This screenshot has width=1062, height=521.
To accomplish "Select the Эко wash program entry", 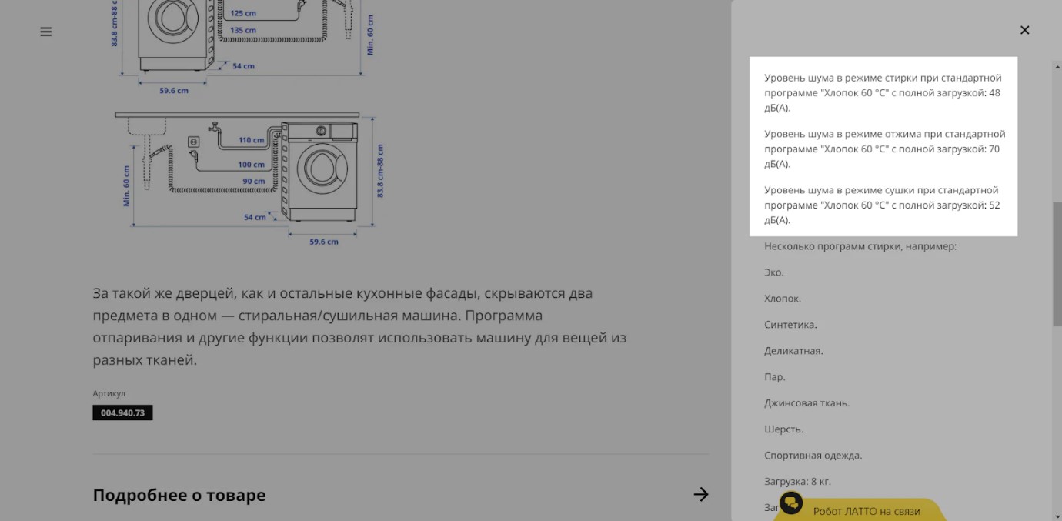I will pyautogui.click(x=773, y=272).
